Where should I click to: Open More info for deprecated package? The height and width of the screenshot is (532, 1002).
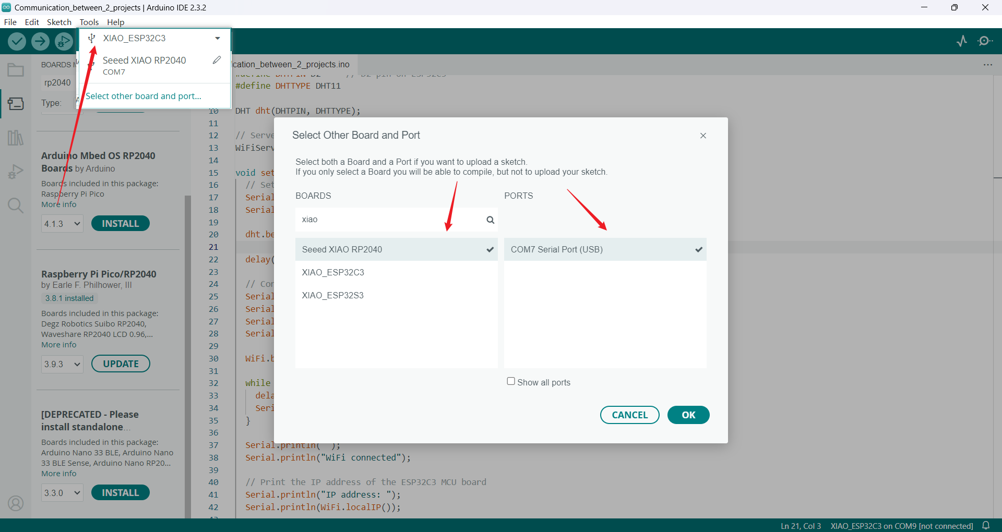(x=59, y=474)
